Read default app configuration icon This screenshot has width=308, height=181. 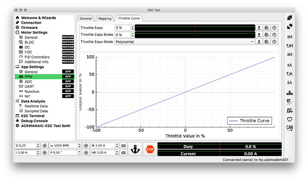[290, 74]
